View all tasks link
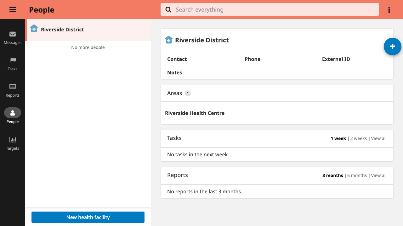 pyautogui.click(x=379, y=138)
